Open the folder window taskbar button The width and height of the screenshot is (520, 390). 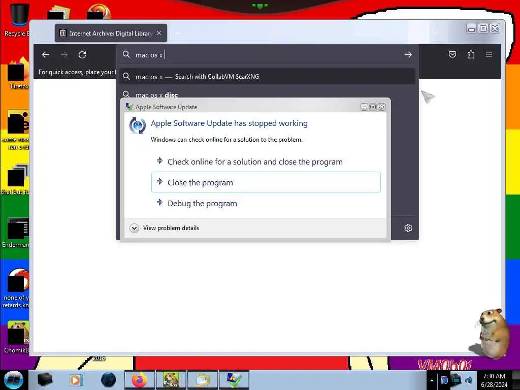(x=202, y=380)
